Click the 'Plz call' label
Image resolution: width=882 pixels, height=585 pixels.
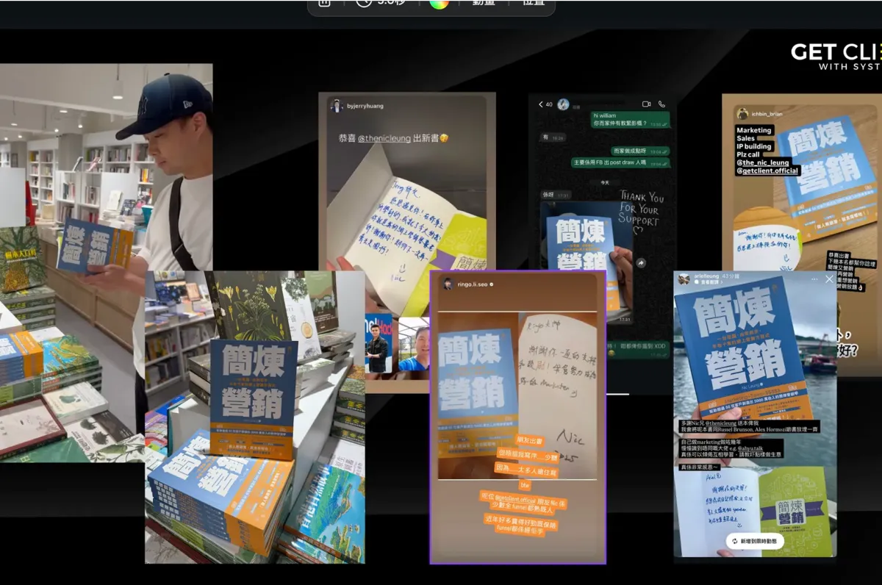pyautogui.click(x=750, y=154)
